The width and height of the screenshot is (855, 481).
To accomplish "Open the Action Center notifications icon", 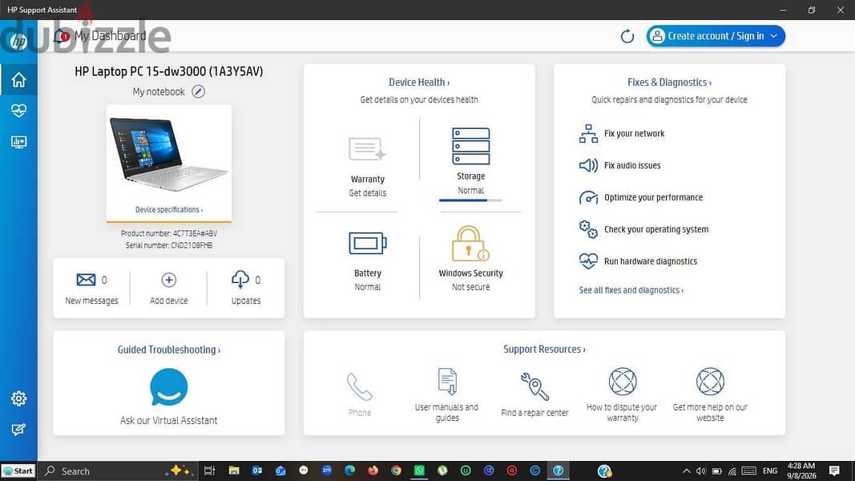I will (x=834, y=471).
